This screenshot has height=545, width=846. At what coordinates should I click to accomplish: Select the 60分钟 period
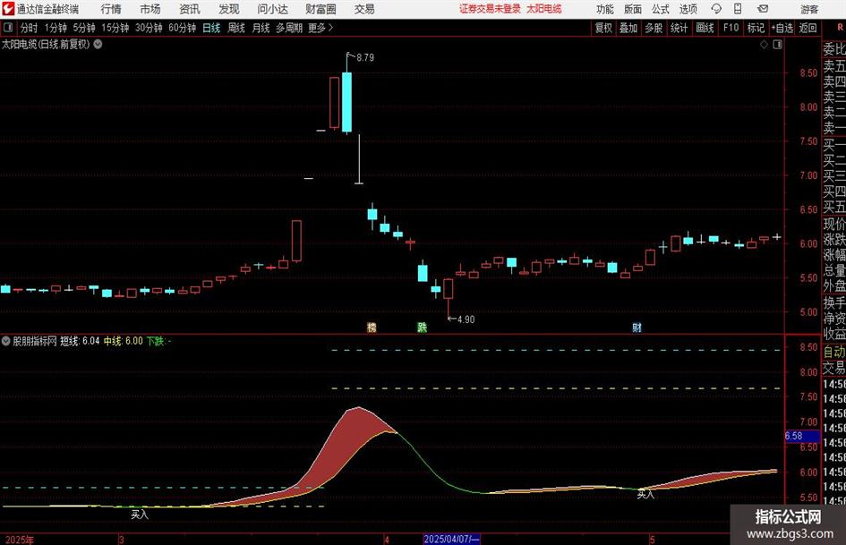[182, 28]
